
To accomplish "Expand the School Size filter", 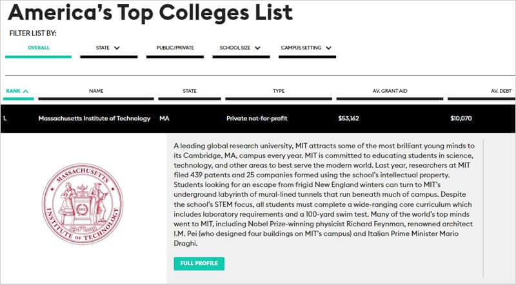I will [x=257, y=48].
